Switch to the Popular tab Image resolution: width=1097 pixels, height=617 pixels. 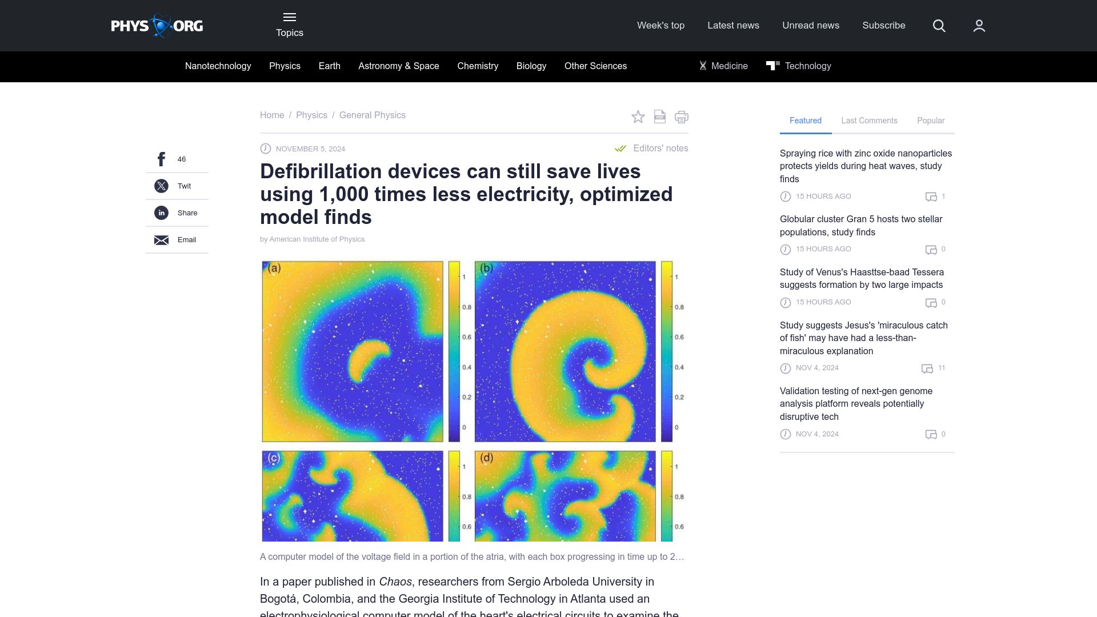click(x=931, y=121)
